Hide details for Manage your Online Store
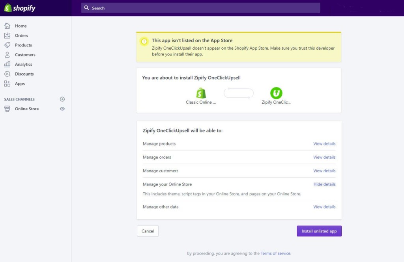 click(x=324, y=184)
